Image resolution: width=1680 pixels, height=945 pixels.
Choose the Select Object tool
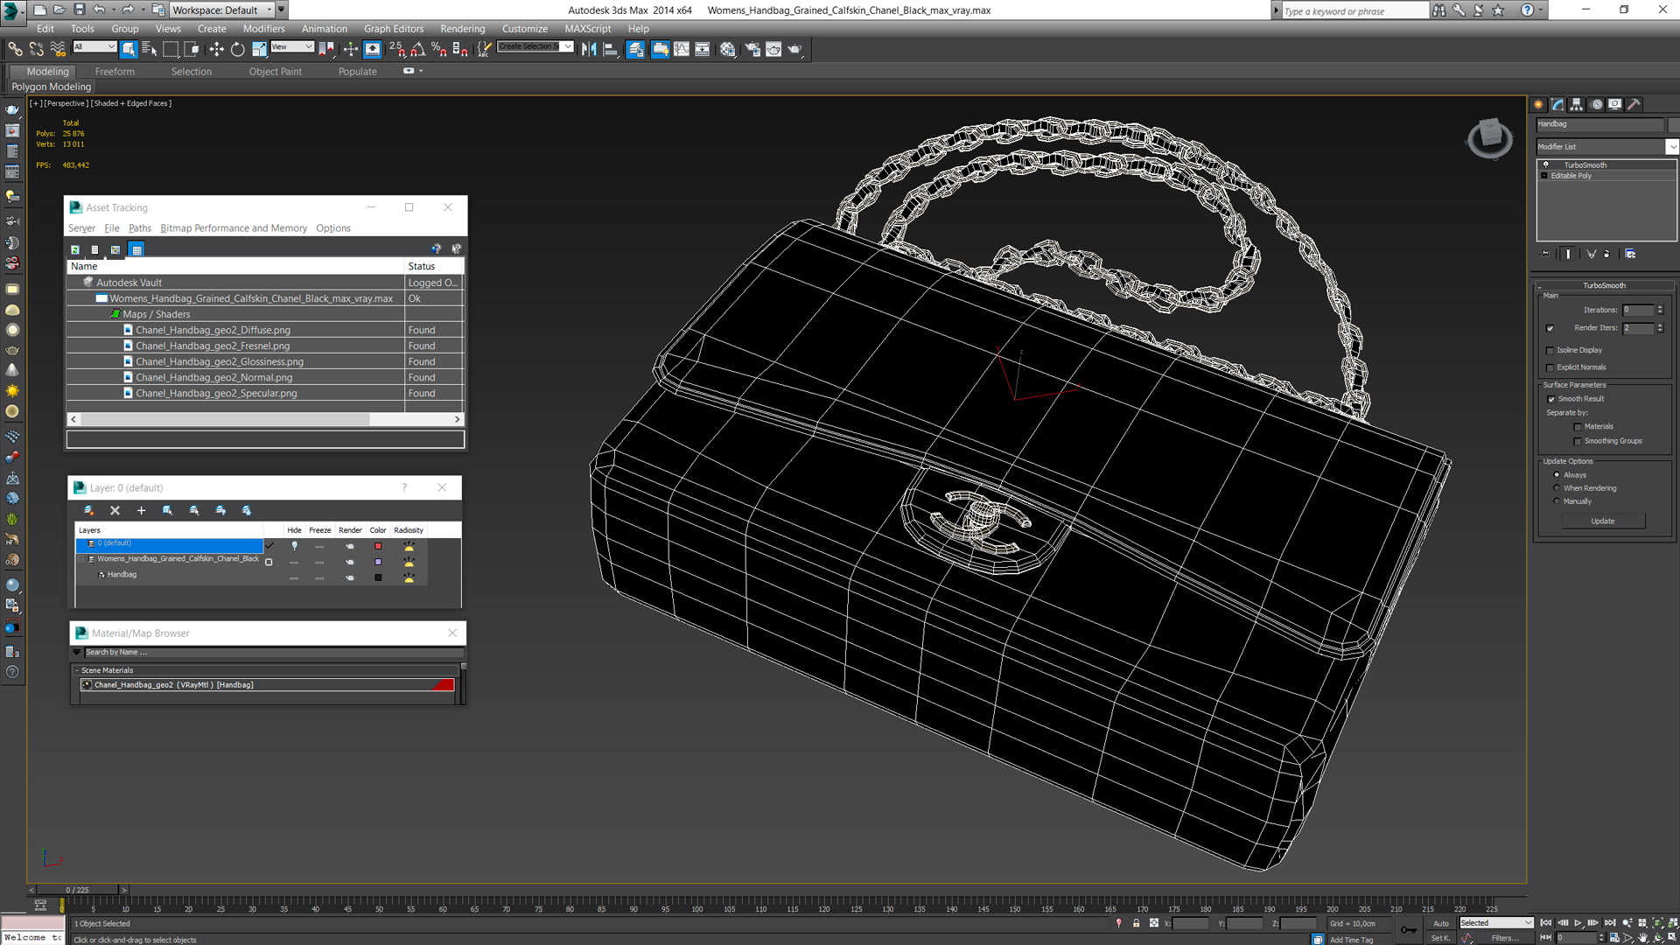tap(129, 49)
